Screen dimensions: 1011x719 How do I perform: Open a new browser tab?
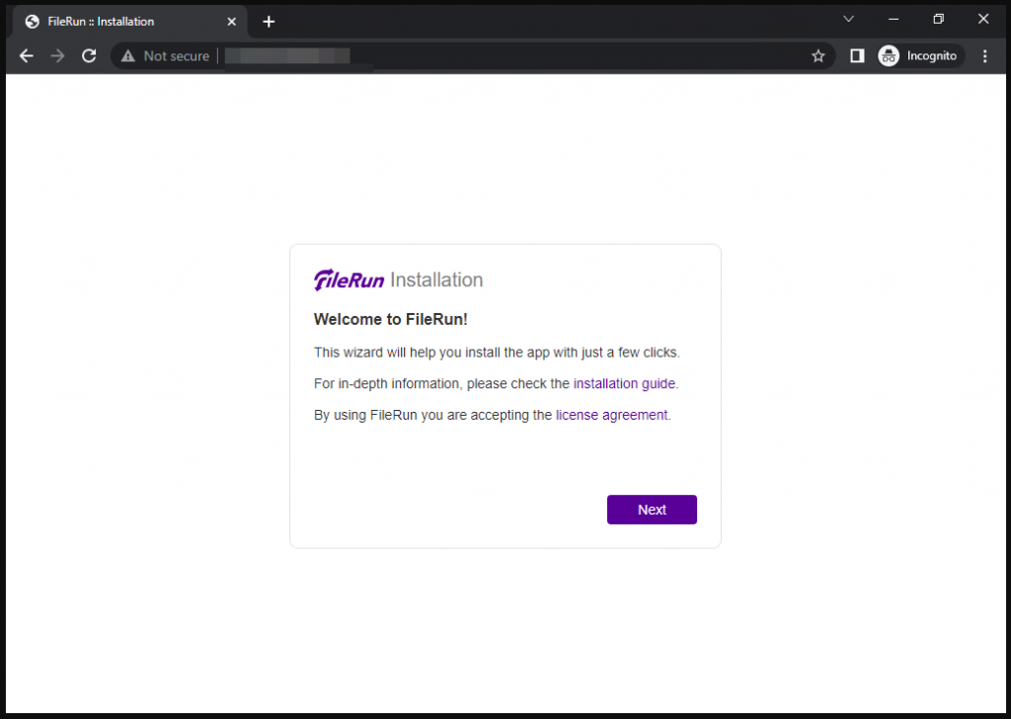pyautogui.click(x=269, y=21)
